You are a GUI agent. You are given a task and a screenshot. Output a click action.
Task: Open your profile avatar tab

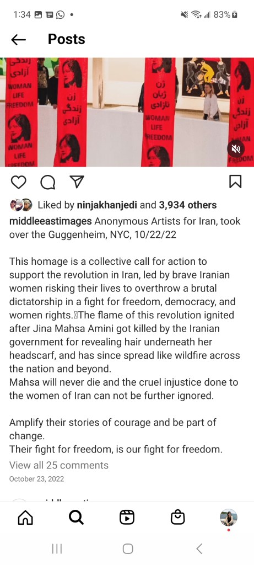(229, 518)
